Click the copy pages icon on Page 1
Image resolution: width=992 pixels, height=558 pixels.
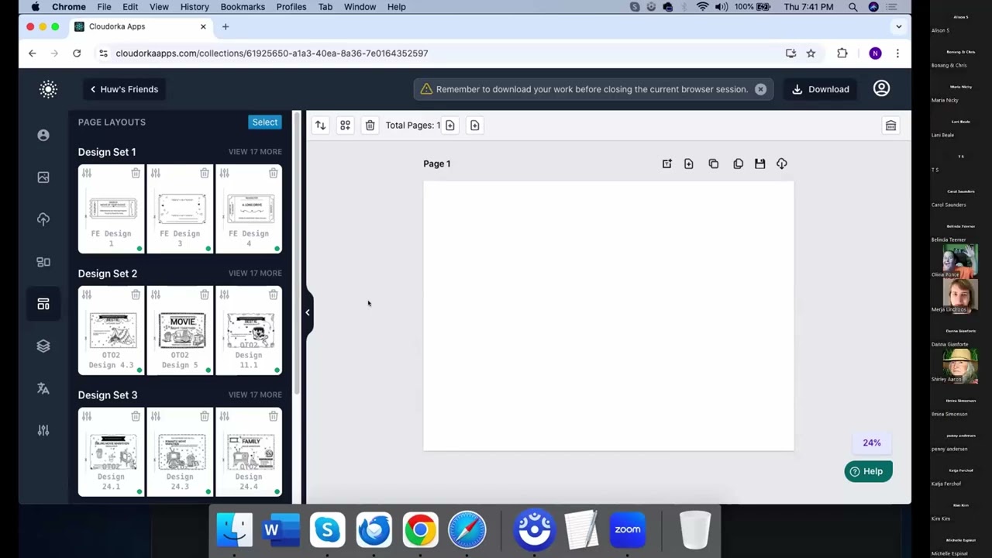[738, 164]
